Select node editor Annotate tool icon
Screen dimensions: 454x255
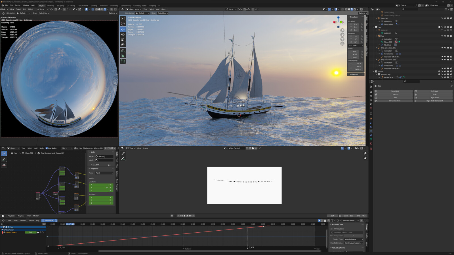(4, 160)
